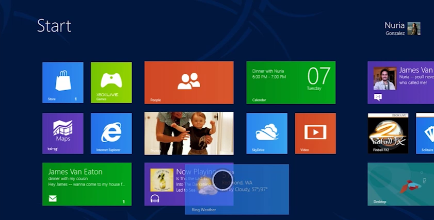Open the Photos tile with baby picture

(x=189, y=133)
